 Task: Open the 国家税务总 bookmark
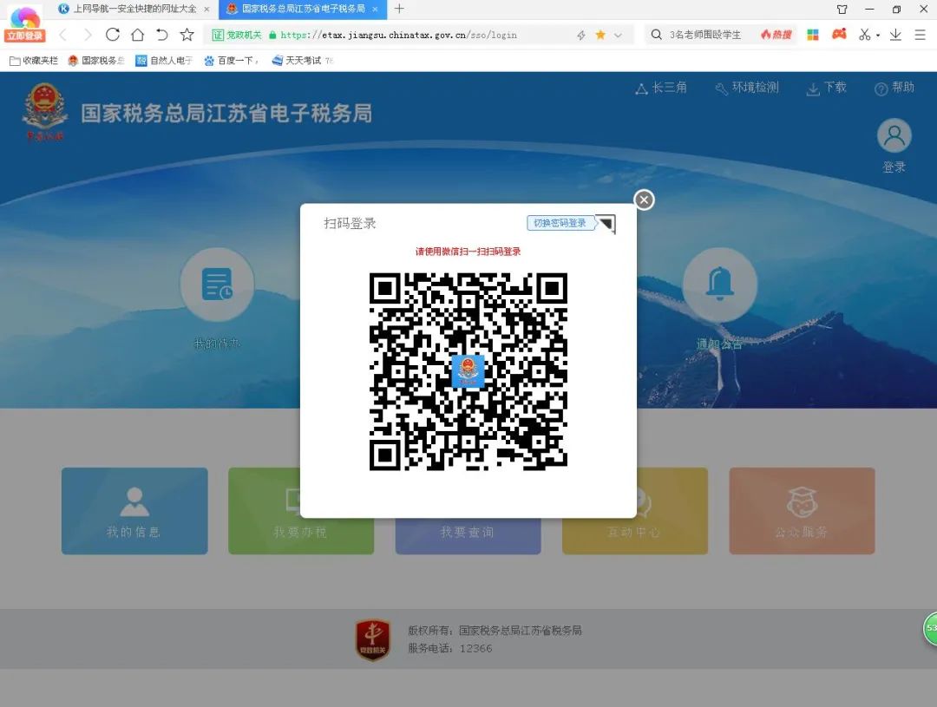(x=96, y=61)
